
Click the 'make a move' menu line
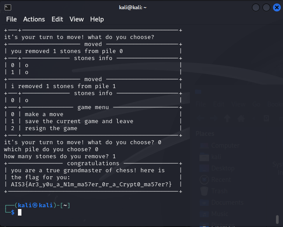[x=44, y=114]
